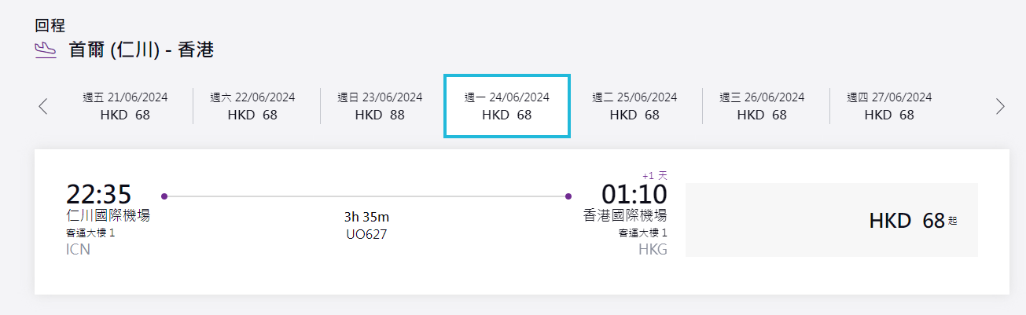The height and width of the screenshot is (315, 1026).
Task: Show earlier dates with the left arrow
Action: (43, 106)
